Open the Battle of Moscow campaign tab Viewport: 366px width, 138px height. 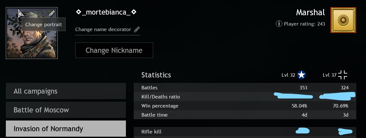66,110
